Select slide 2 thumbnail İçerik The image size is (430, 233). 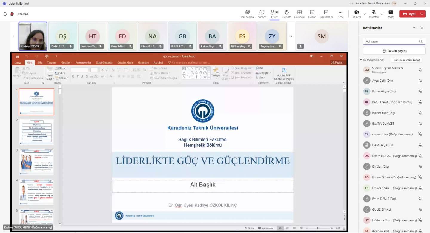(36, 132)
